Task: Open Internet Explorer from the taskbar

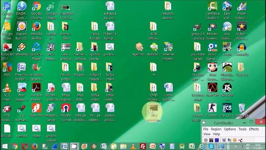Action: pyautogui.click(x=202, y=146)
